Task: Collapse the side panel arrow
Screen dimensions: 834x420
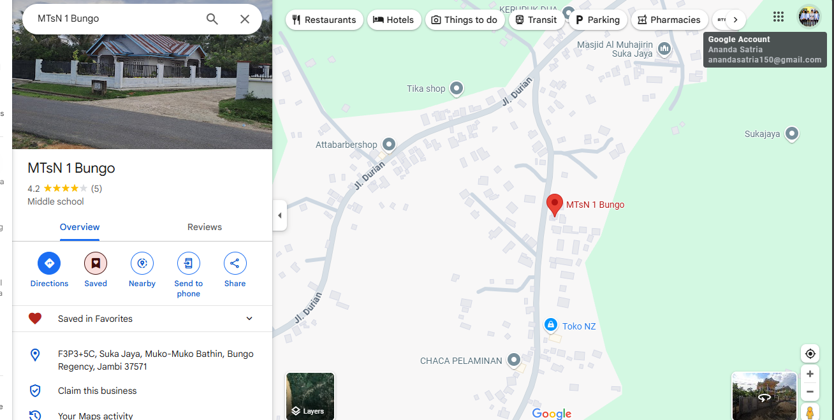Action: (x=279, y=215)
